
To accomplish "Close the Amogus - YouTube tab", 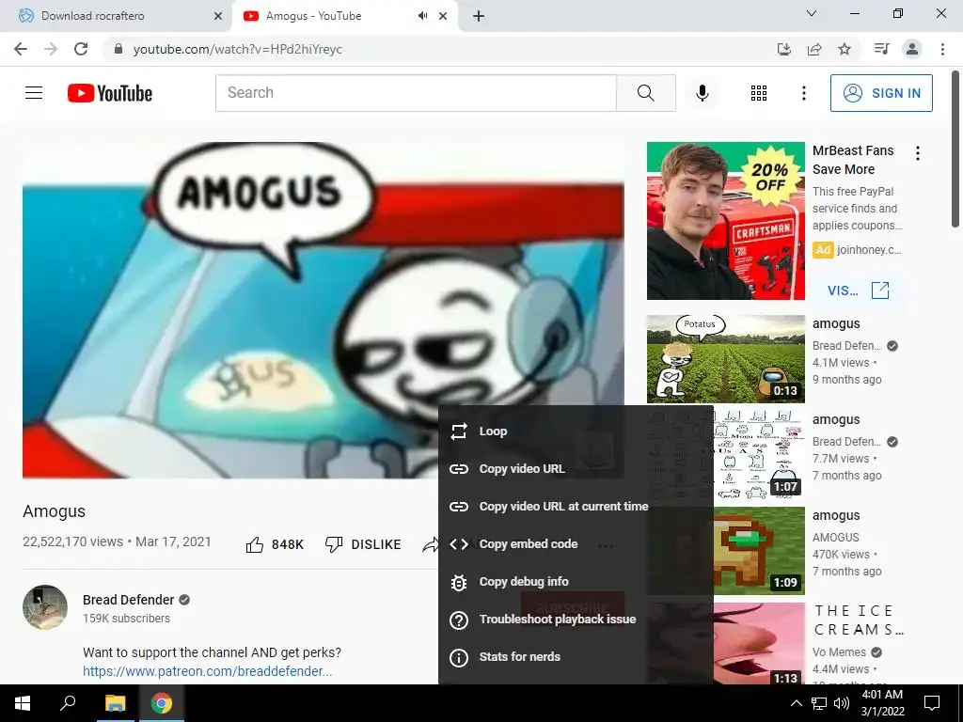I will coord(443,16).
